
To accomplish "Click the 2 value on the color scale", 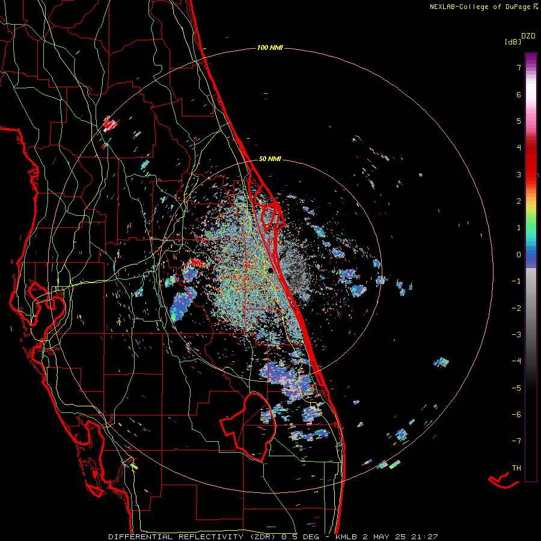I will [519, 201].
